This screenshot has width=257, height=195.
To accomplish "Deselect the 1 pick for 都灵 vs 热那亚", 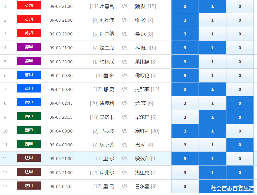I will pos(212,89).
